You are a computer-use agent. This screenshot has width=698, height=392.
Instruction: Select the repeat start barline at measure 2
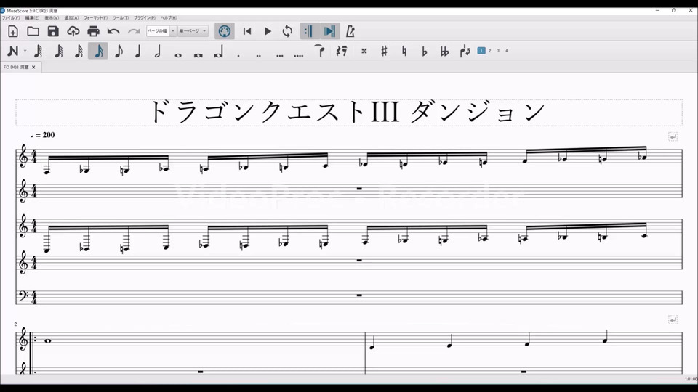[x=31, y=351]
